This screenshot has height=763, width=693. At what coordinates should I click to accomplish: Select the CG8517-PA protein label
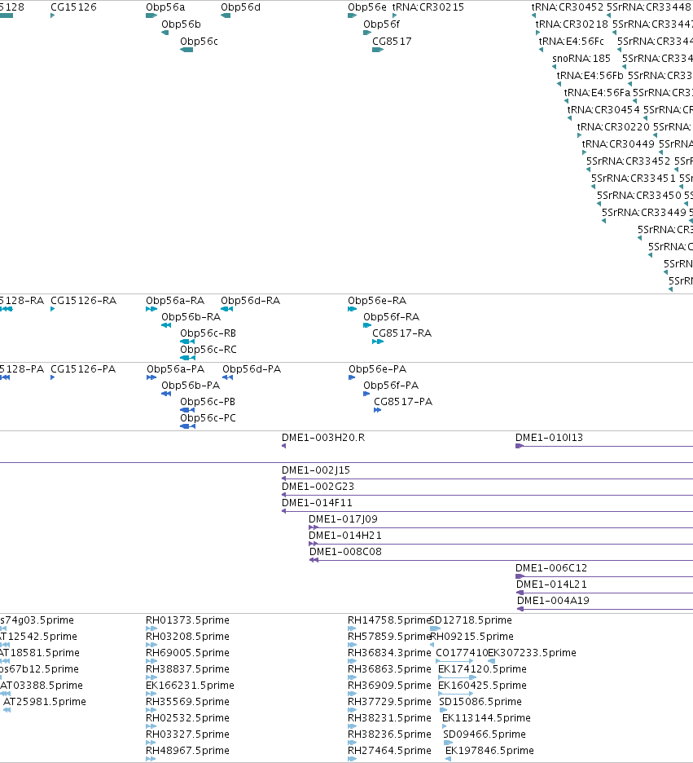(403, 402)
